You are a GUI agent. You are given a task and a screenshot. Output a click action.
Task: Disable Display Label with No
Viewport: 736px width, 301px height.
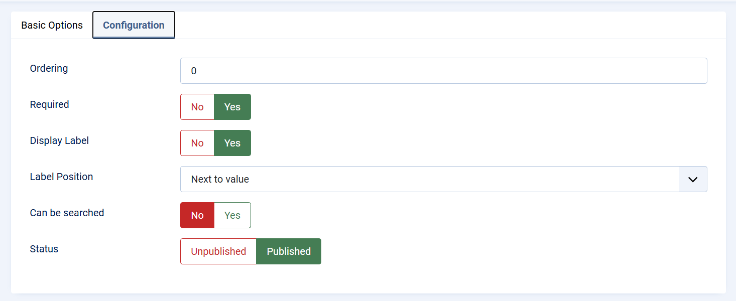[x=197, y=143]
